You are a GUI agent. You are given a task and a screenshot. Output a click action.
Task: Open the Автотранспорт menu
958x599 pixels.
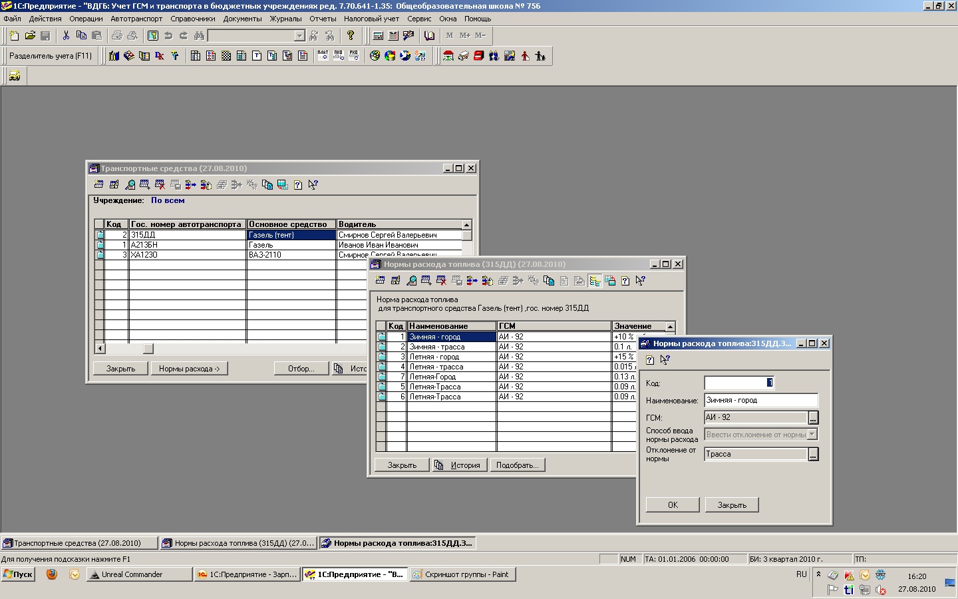(x=136, y=19)
